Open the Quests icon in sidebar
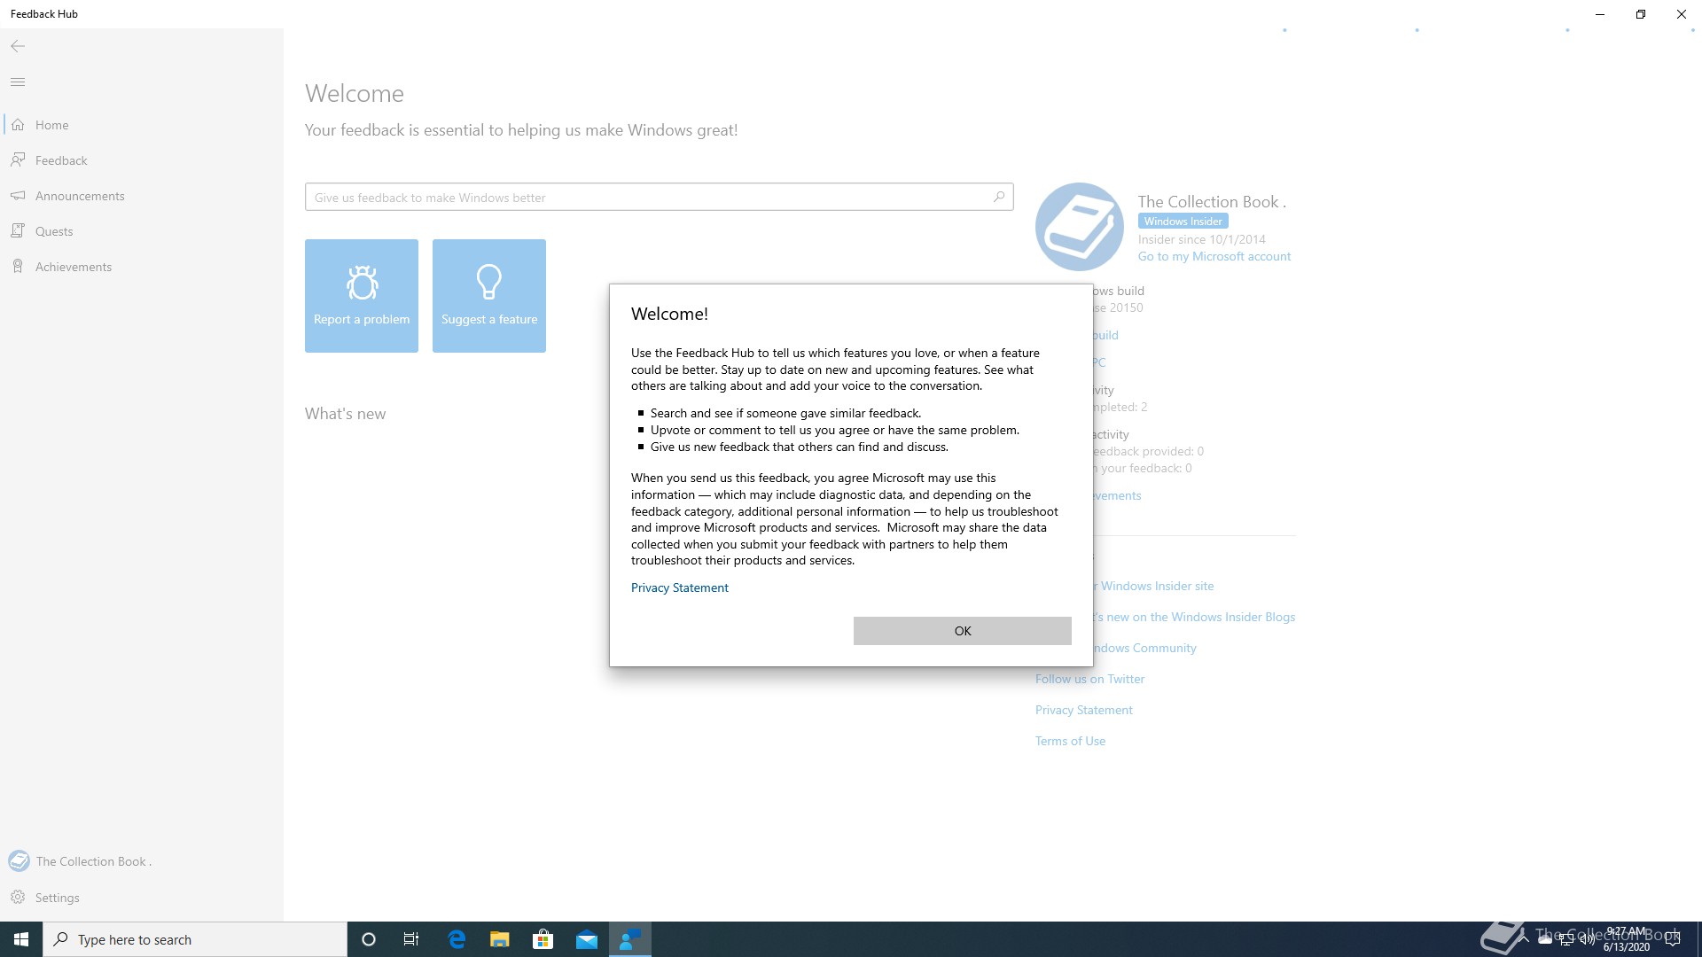The image size is (1702, 957). click(18, 231)
